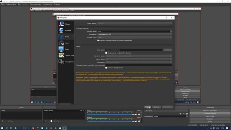Image resolution: width=231 pixels, height=130 pixels.
Task: Adjust the Mic/Aux 2 volume slider
Action: [111, 121]
